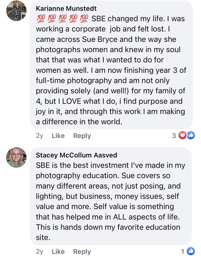
Task: Click the middle 100 emoji in Karianne's comment
Action: pos(62,19)
